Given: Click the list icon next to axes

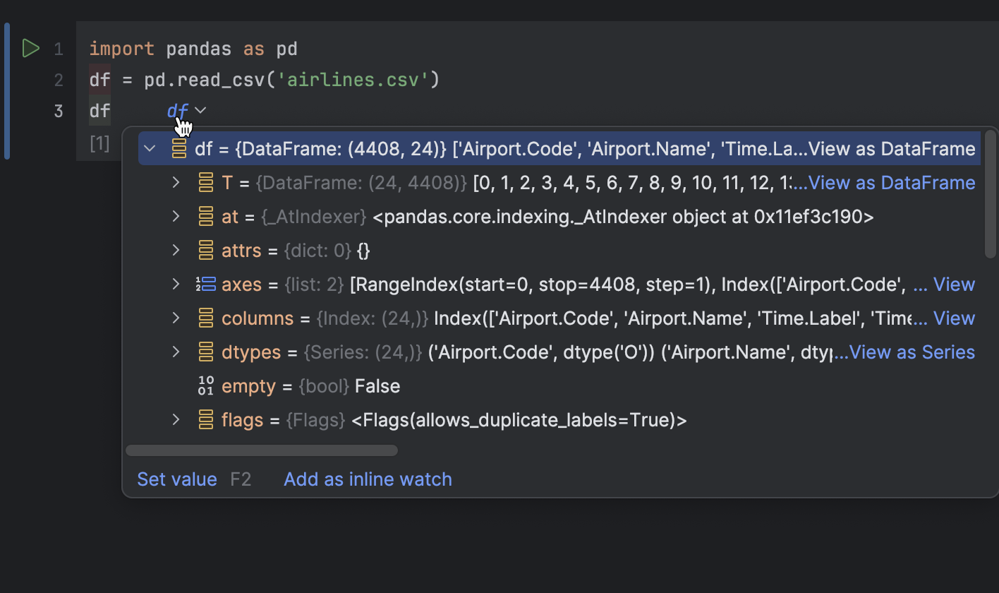Looking at the screenshot, I should pos(205,284).
